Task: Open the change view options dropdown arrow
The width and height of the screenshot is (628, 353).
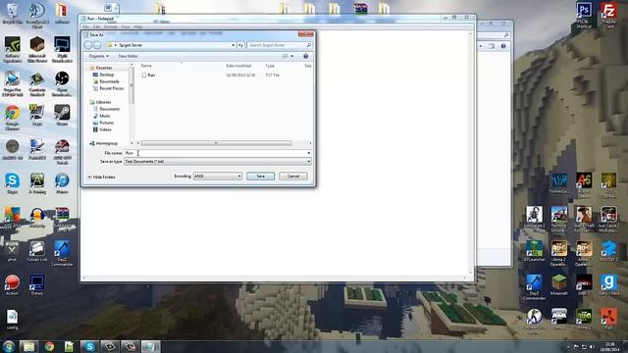Action: [292, 57]
